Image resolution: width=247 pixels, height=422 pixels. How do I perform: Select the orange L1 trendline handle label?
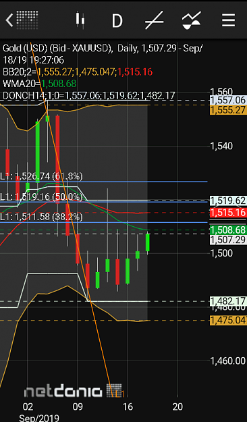[x=119, y=394]
